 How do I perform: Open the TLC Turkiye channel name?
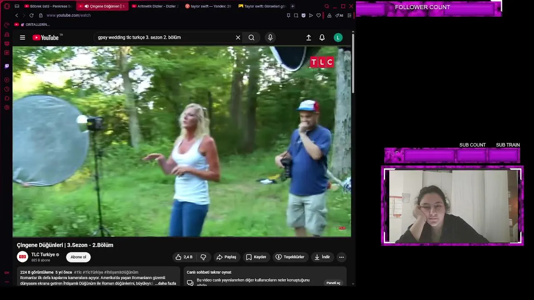click(43, 255)
